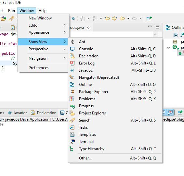Click Next Annotation toolbar icon
Viewport: 184px width, 176px height.
pos(83,18)
